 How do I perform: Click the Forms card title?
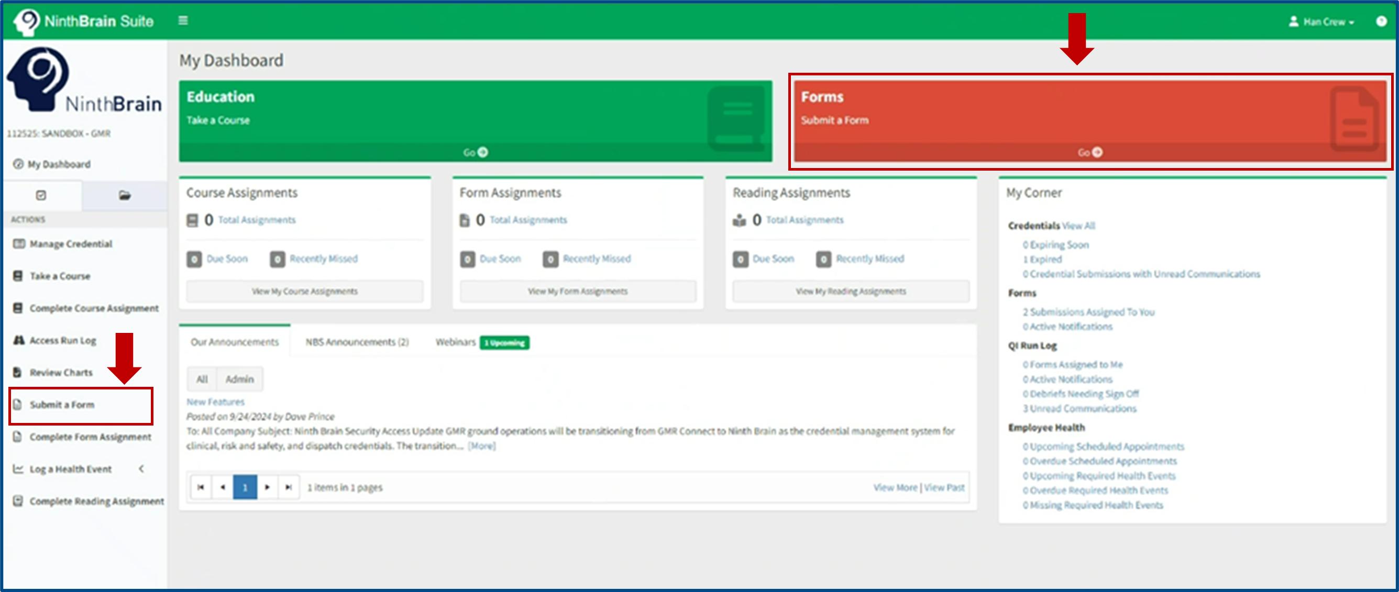click(x=822, y=97)
